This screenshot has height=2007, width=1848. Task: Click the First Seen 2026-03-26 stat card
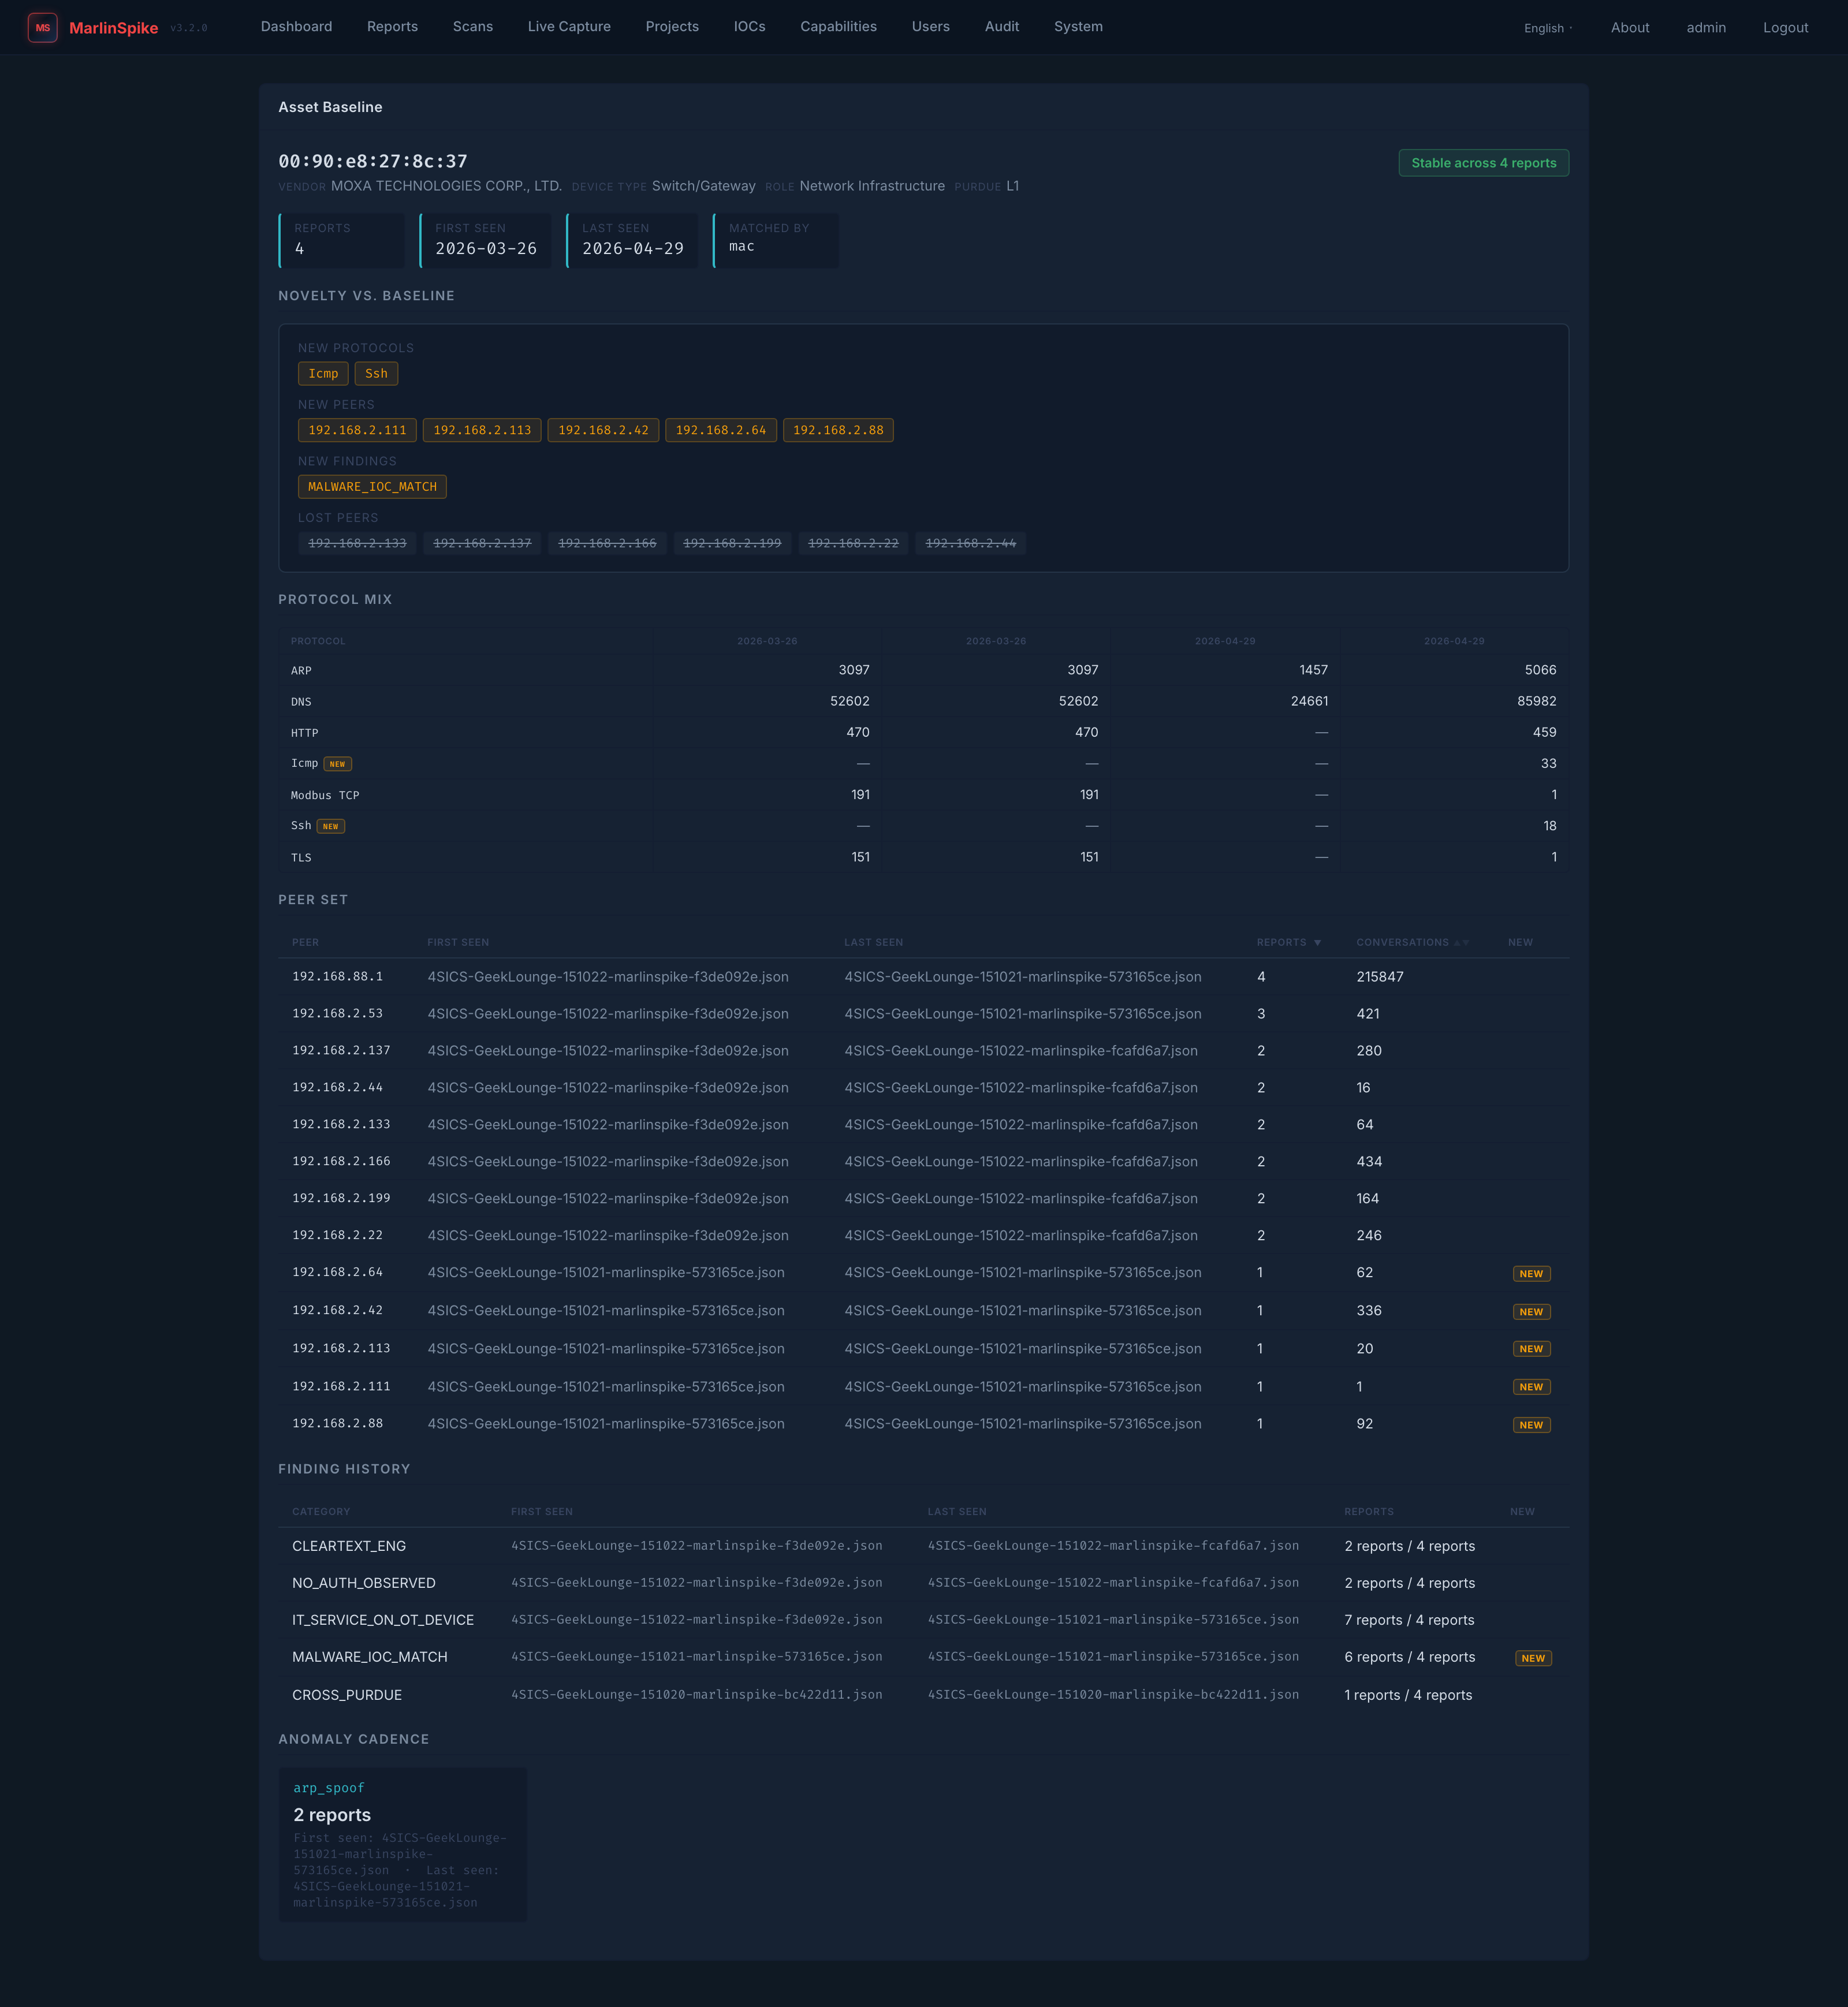pos(485,240)
